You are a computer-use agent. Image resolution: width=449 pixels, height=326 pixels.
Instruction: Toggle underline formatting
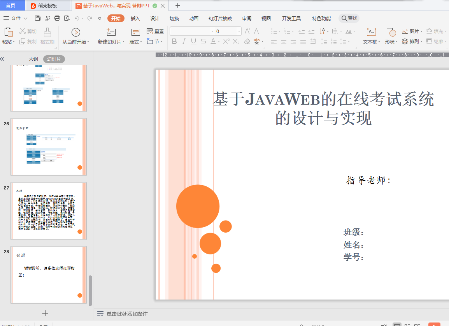click(x=194, y=41)
